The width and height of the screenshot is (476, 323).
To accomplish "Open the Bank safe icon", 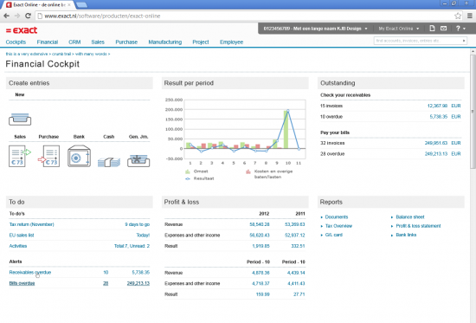I will [x=79, y=156].
